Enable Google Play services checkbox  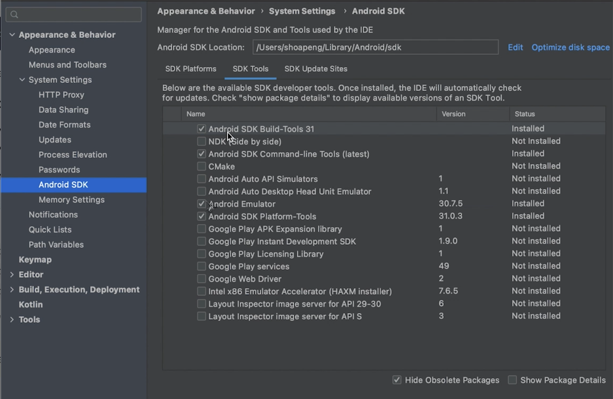(x=201, y=266)
